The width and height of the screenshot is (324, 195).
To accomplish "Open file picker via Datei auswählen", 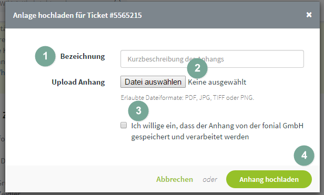I will 153,82.
